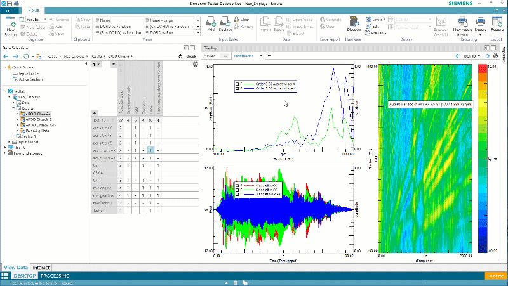The height and width of the screenshot is (286, 508).
Task: Click the navigate back arrow in Data Selection
Action: pyautogui.click(x=6, y=56)
